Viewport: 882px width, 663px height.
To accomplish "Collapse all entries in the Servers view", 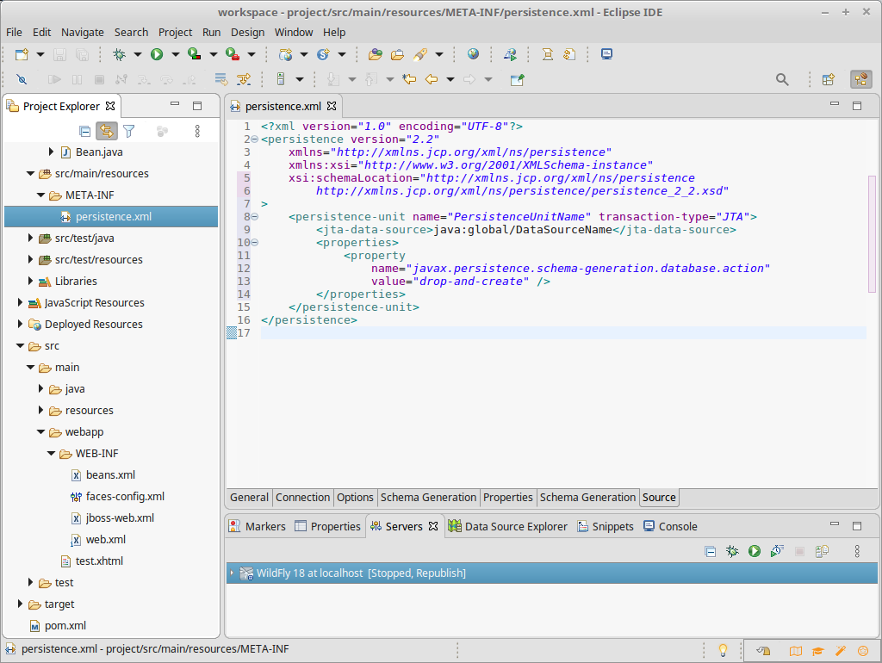I will (711, 551).
